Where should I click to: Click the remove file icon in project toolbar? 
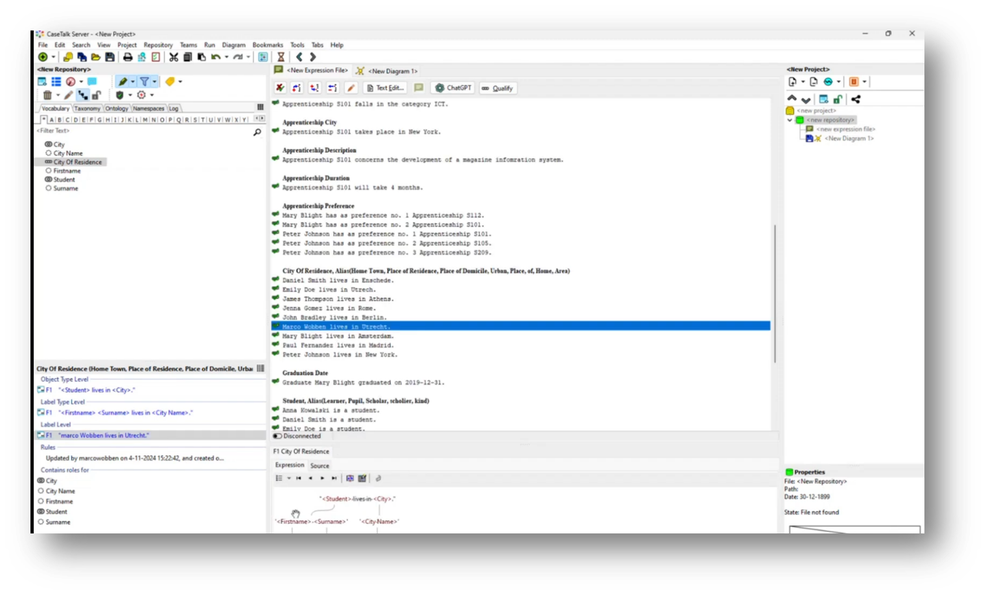[814, 82]
